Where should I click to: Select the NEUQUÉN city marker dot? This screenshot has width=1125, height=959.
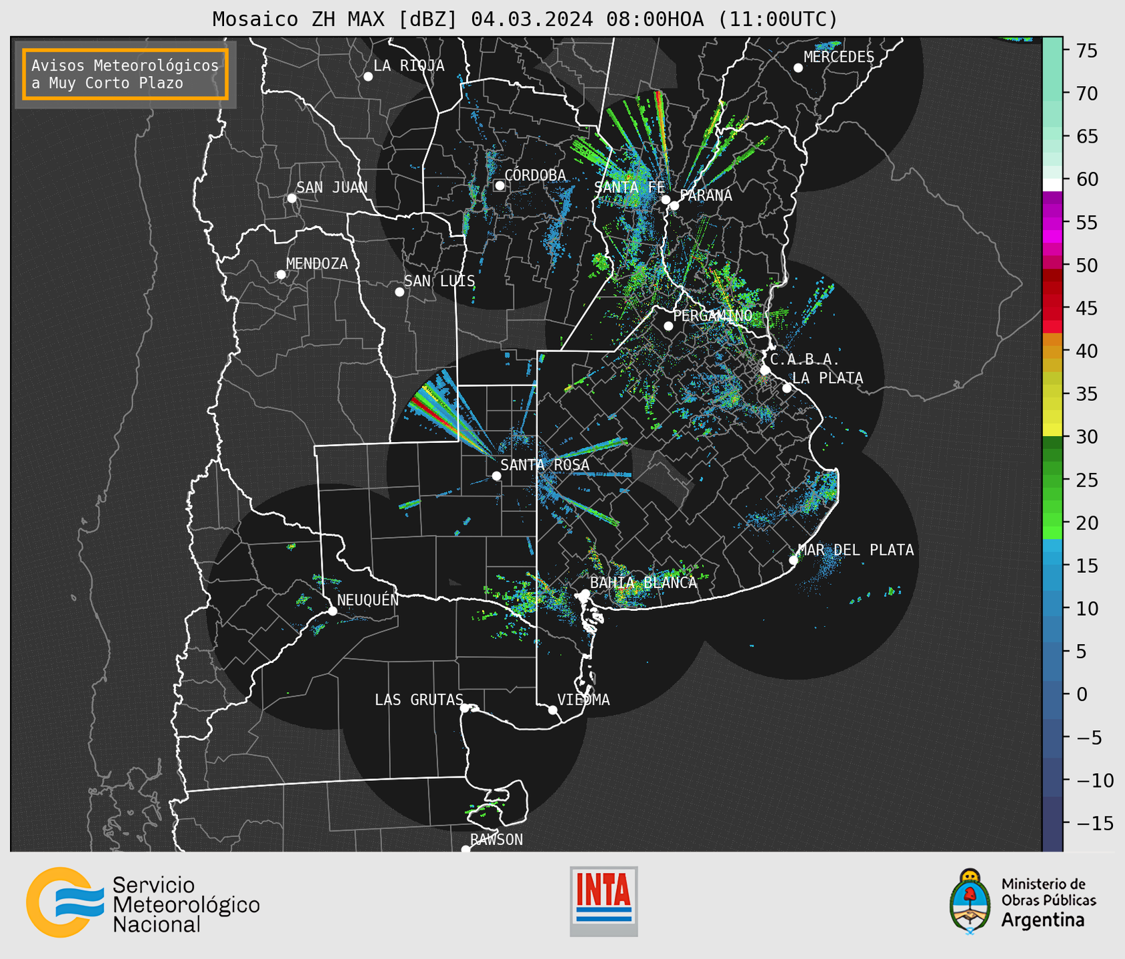click(x=332, y=611)
